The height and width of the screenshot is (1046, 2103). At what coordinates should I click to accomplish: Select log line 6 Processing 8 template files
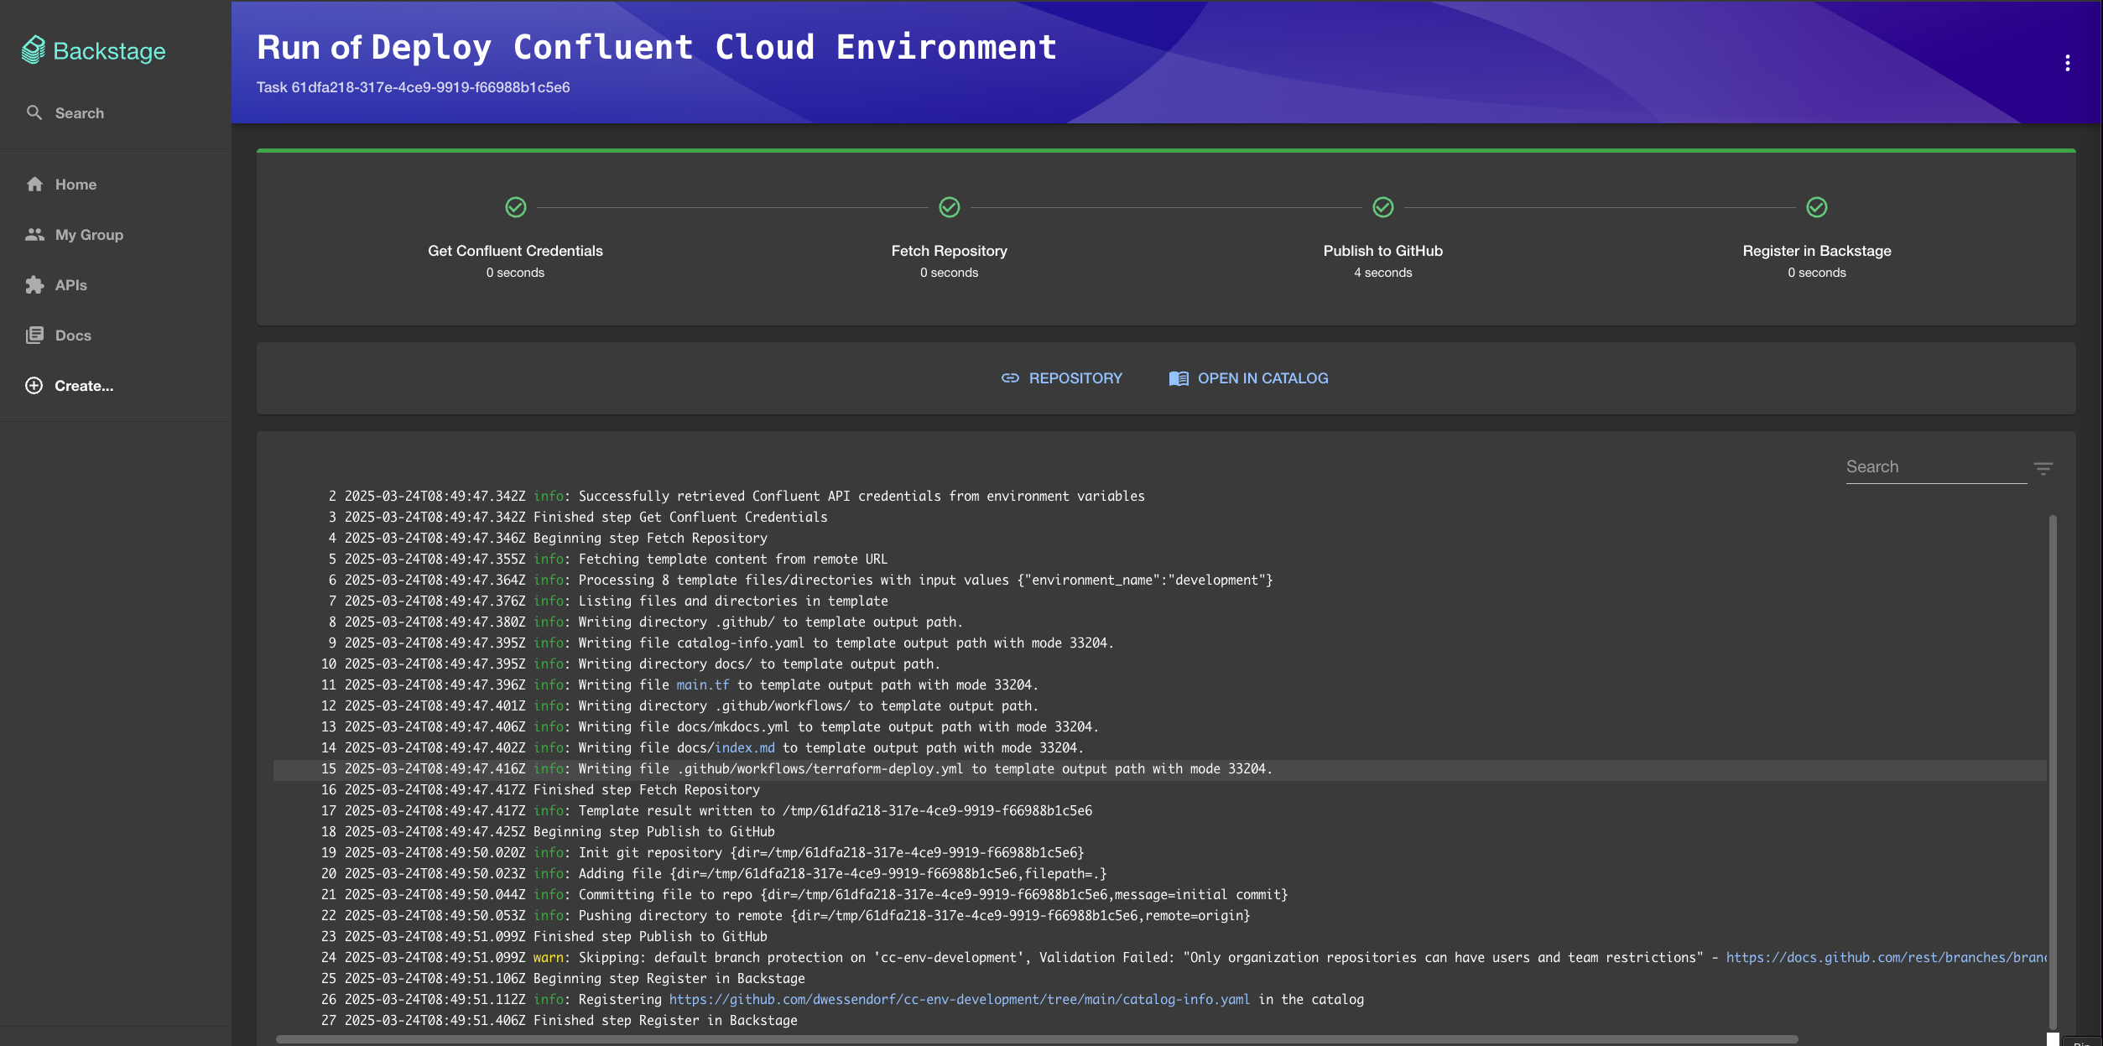(x=1160, y=580)
